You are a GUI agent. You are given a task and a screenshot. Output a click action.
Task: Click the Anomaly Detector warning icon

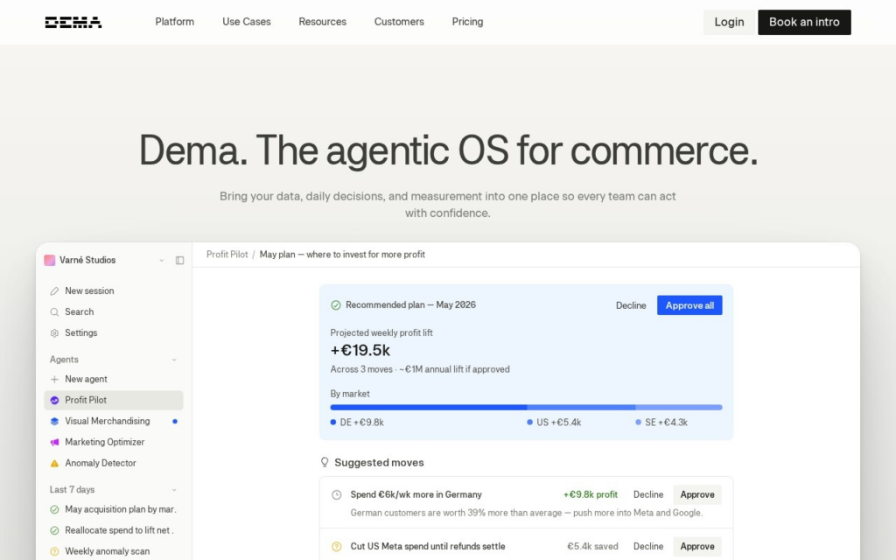coord(54,464)
